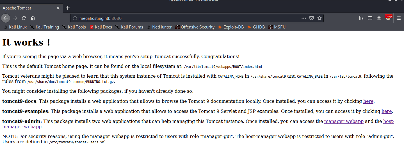404x150 pixels.
Task: Open the Kali Tools bookmark
Action: [x=74, y=27]
